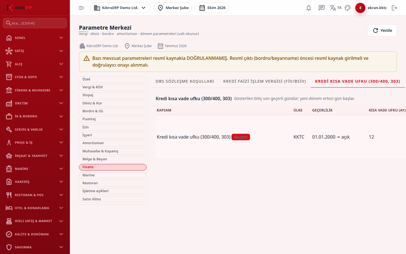Switch to Kredi Faizi İşlem Vergisi tab
406x254 pixels.
click(265, 81)
